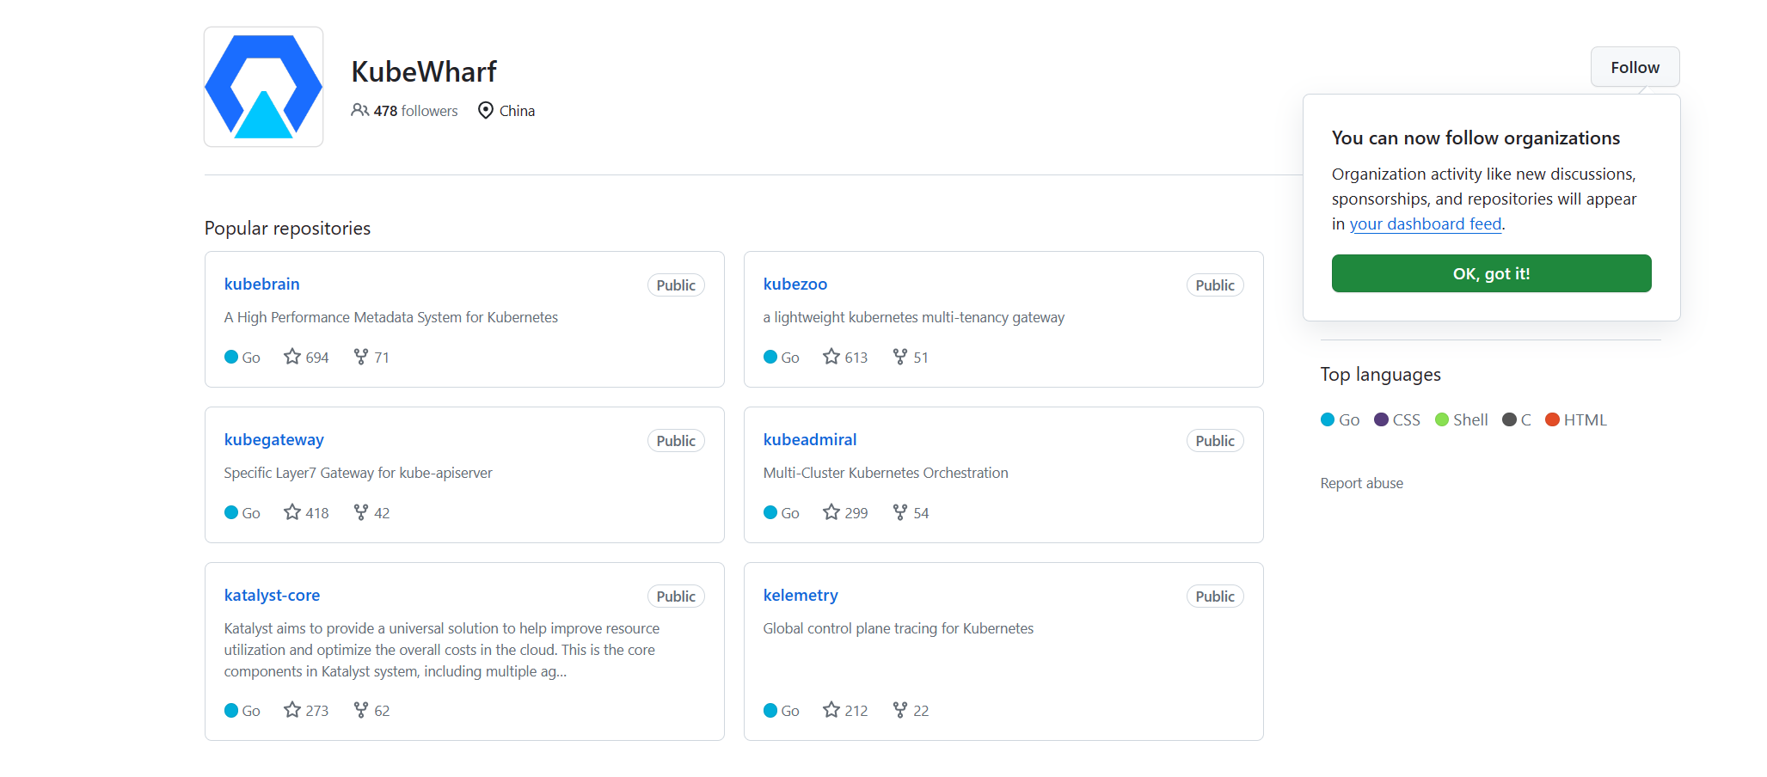This screenshot has width=1767, height=777.
Task: Click the fork icon on kubegateway
Action: tap(361, 512)
